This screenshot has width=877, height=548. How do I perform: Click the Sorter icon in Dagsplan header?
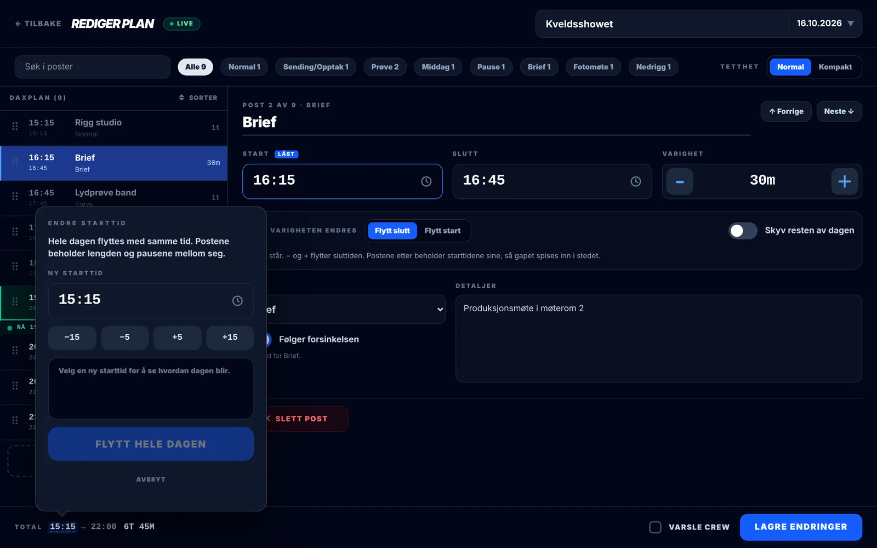click(x=182, y=98)
